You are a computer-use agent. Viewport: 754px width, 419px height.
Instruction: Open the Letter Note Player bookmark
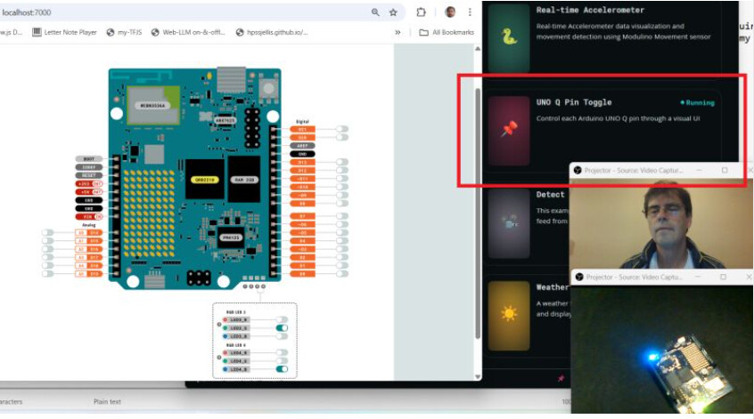tap(64, 32)
